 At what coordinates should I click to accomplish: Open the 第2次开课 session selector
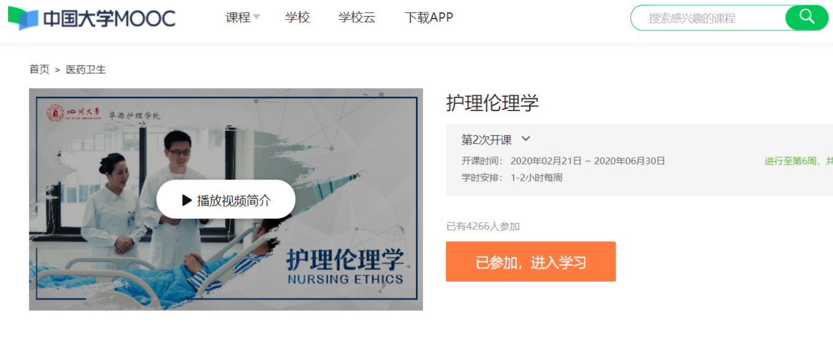[496, 139]
